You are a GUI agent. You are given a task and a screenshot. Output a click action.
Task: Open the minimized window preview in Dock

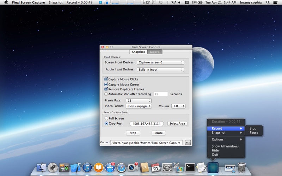coord(230,168)
